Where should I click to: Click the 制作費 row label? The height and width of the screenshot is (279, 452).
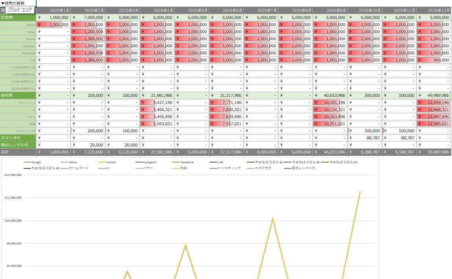(18, 96)
